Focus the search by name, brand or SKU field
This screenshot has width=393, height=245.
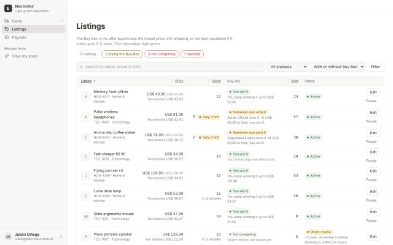click(x=171, y=67)
